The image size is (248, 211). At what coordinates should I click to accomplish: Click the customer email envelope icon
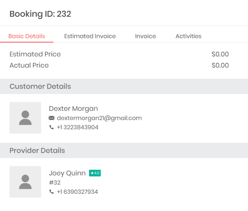click(52, 118)
